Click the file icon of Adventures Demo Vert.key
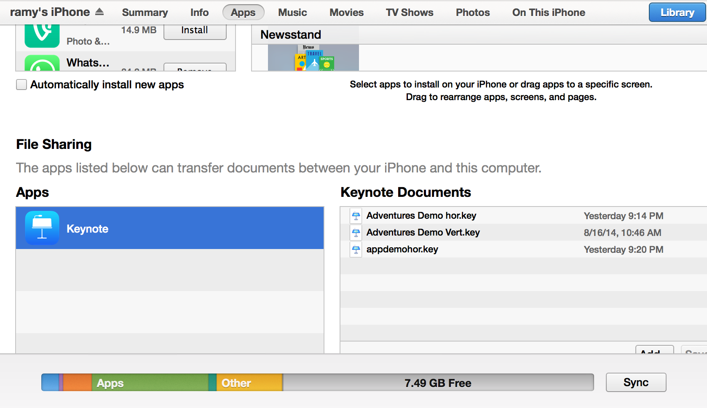 tap(356, 233)
